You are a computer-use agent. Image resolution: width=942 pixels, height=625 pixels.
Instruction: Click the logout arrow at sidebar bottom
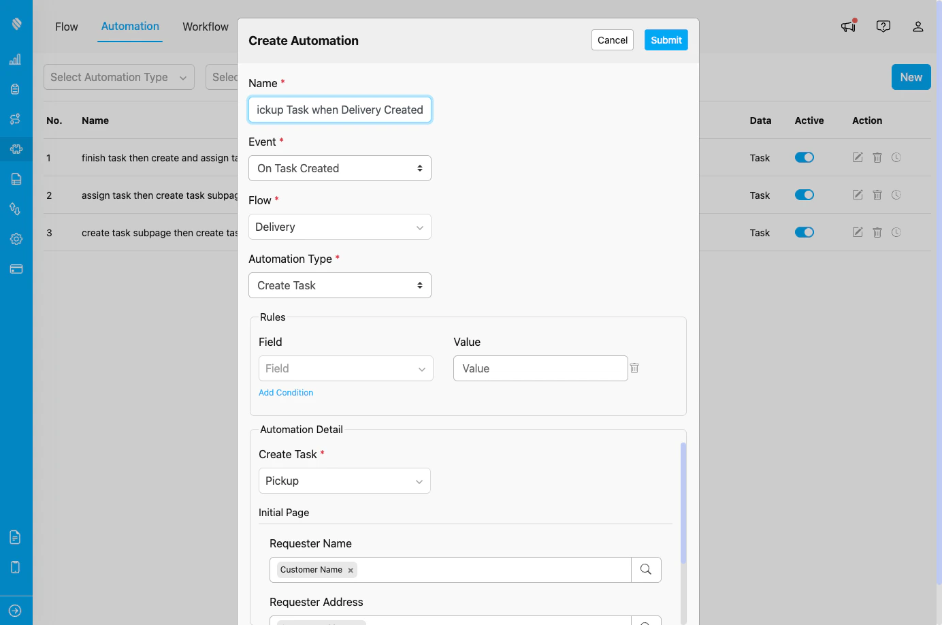click(x=15, y=610)
